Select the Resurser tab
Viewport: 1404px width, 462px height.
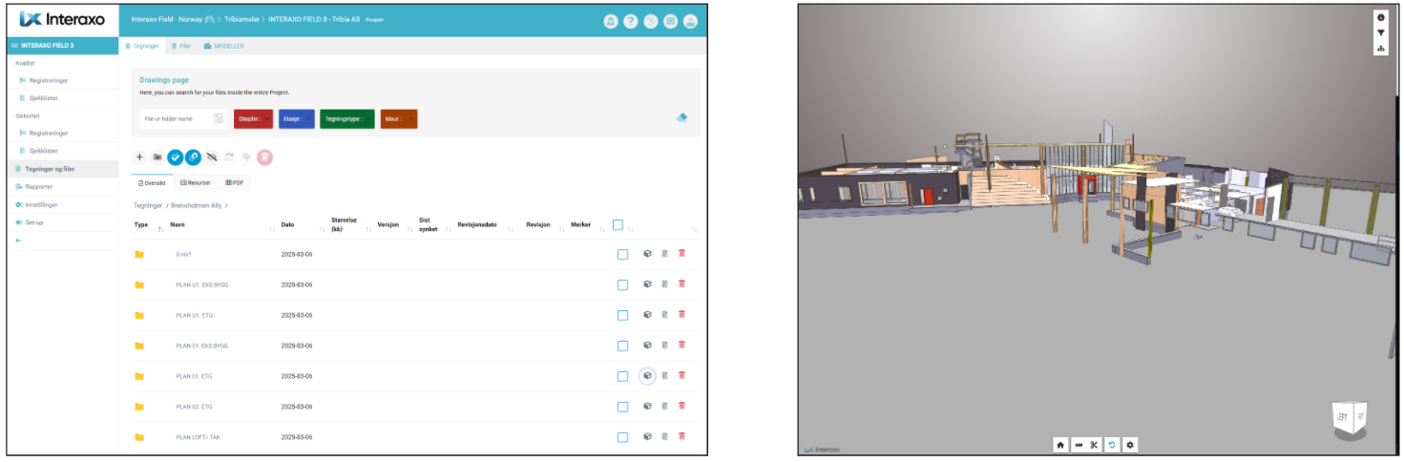[x=196, y=182]
